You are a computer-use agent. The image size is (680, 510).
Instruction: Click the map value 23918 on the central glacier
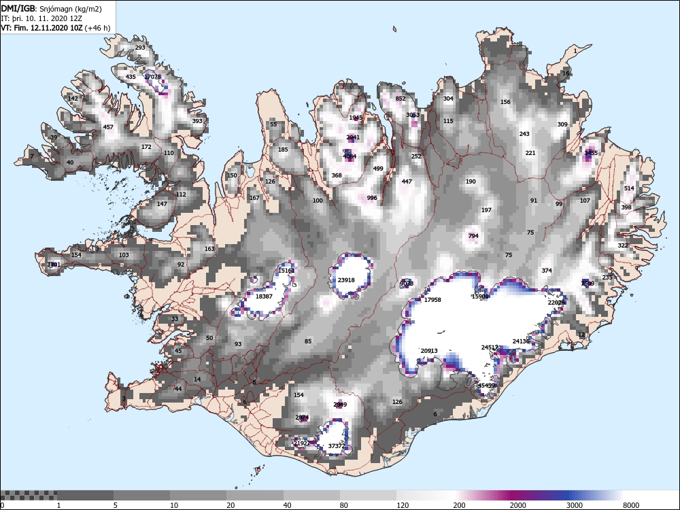click(346, 280)
